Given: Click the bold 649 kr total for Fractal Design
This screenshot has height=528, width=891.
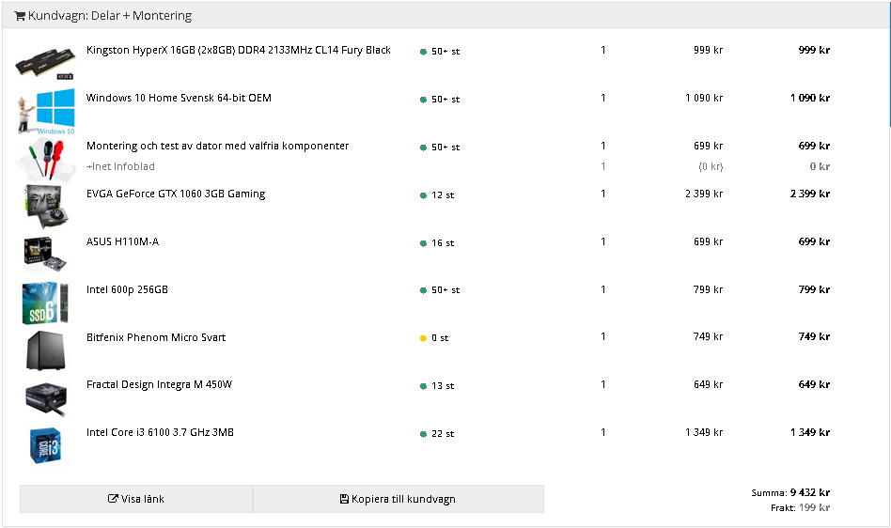Looking at the screenshot, I should (x=814, y=384).
